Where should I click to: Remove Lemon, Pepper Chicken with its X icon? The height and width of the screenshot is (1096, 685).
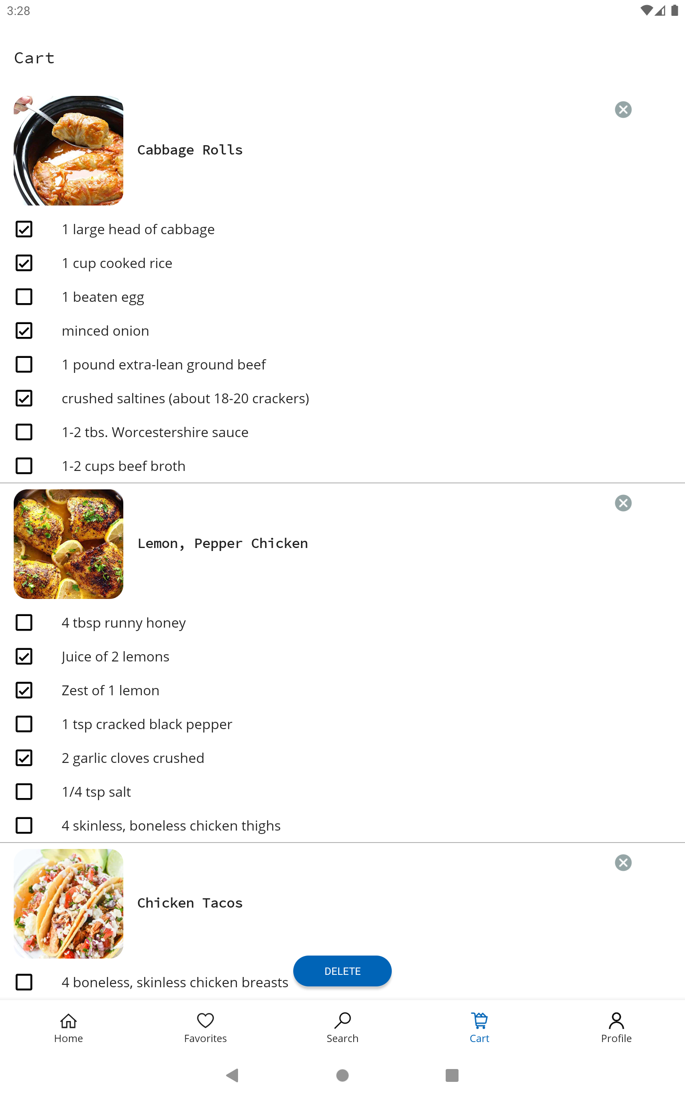tap(623, 503)
